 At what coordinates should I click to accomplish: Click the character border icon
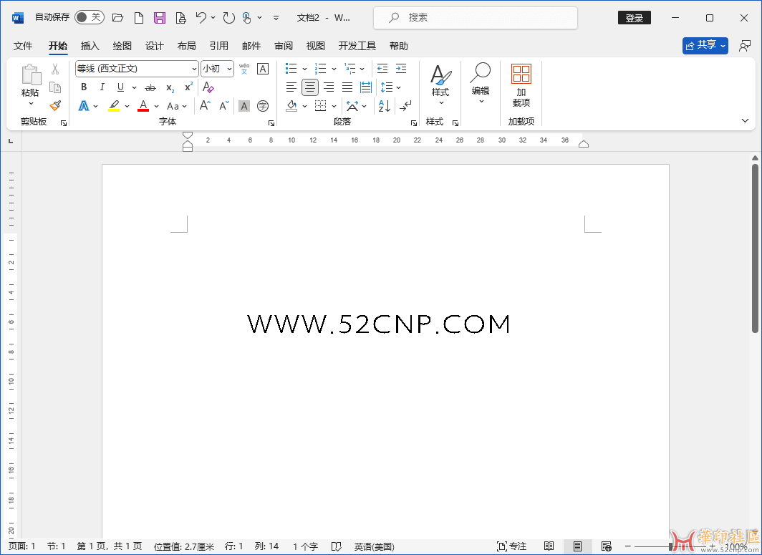[x=263, y=69]
